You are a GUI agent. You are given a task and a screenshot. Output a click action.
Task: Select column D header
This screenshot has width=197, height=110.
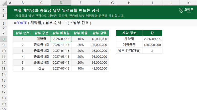[x=61, y=3]
